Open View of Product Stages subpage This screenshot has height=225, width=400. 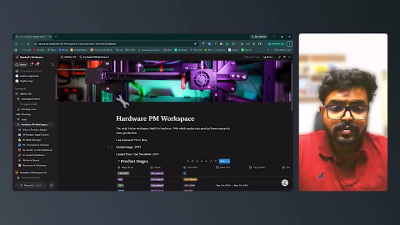click(32, 129)
